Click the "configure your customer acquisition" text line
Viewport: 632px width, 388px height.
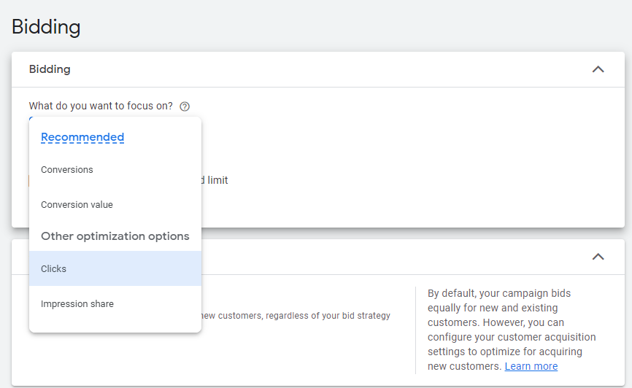[x=512, y=337]
